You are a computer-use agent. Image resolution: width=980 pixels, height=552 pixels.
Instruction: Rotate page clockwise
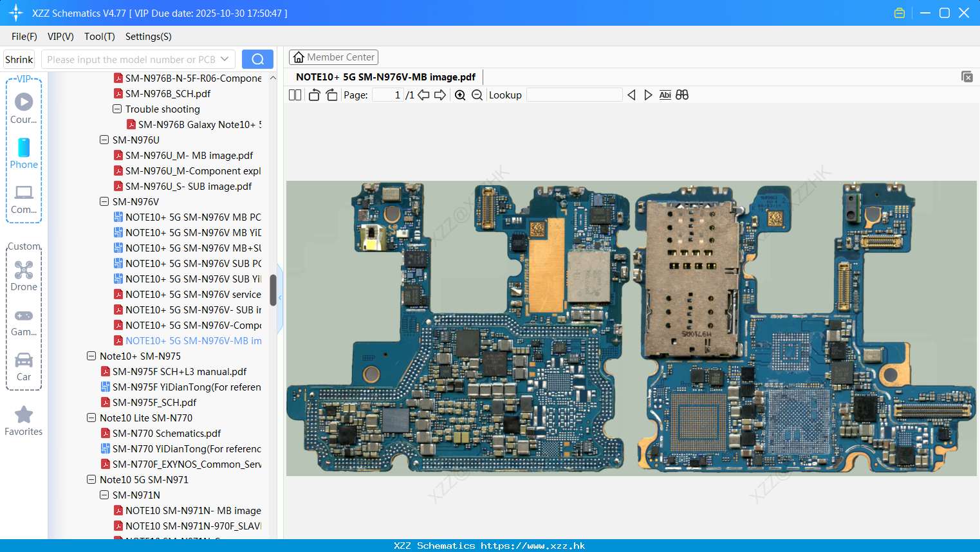(x=331, y=95)
